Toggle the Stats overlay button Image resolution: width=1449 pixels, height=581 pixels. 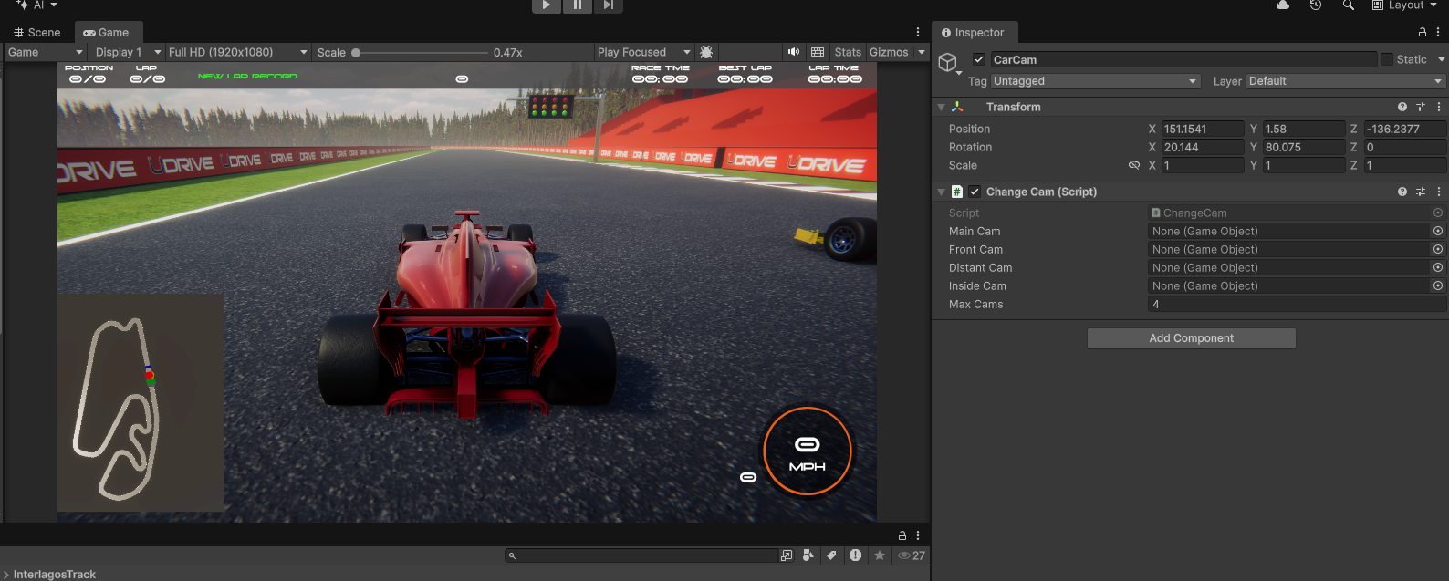[x=848, y=53]
